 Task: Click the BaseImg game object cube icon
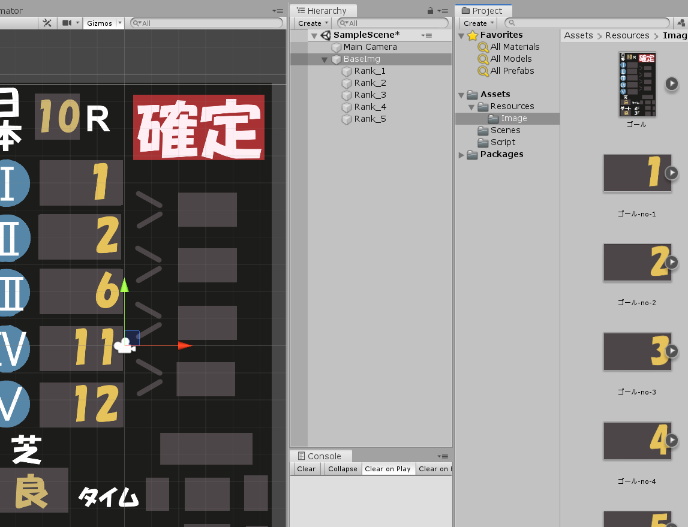click(337, 59)
